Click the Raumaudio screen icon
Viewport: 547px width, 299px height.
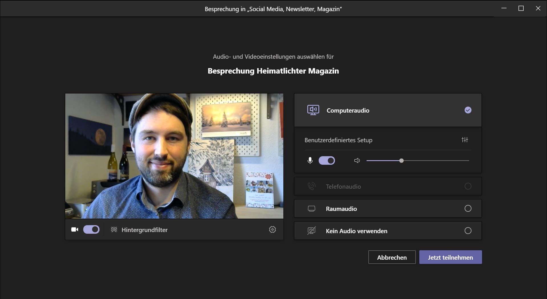pyautogui.click(x=312, y=209)
